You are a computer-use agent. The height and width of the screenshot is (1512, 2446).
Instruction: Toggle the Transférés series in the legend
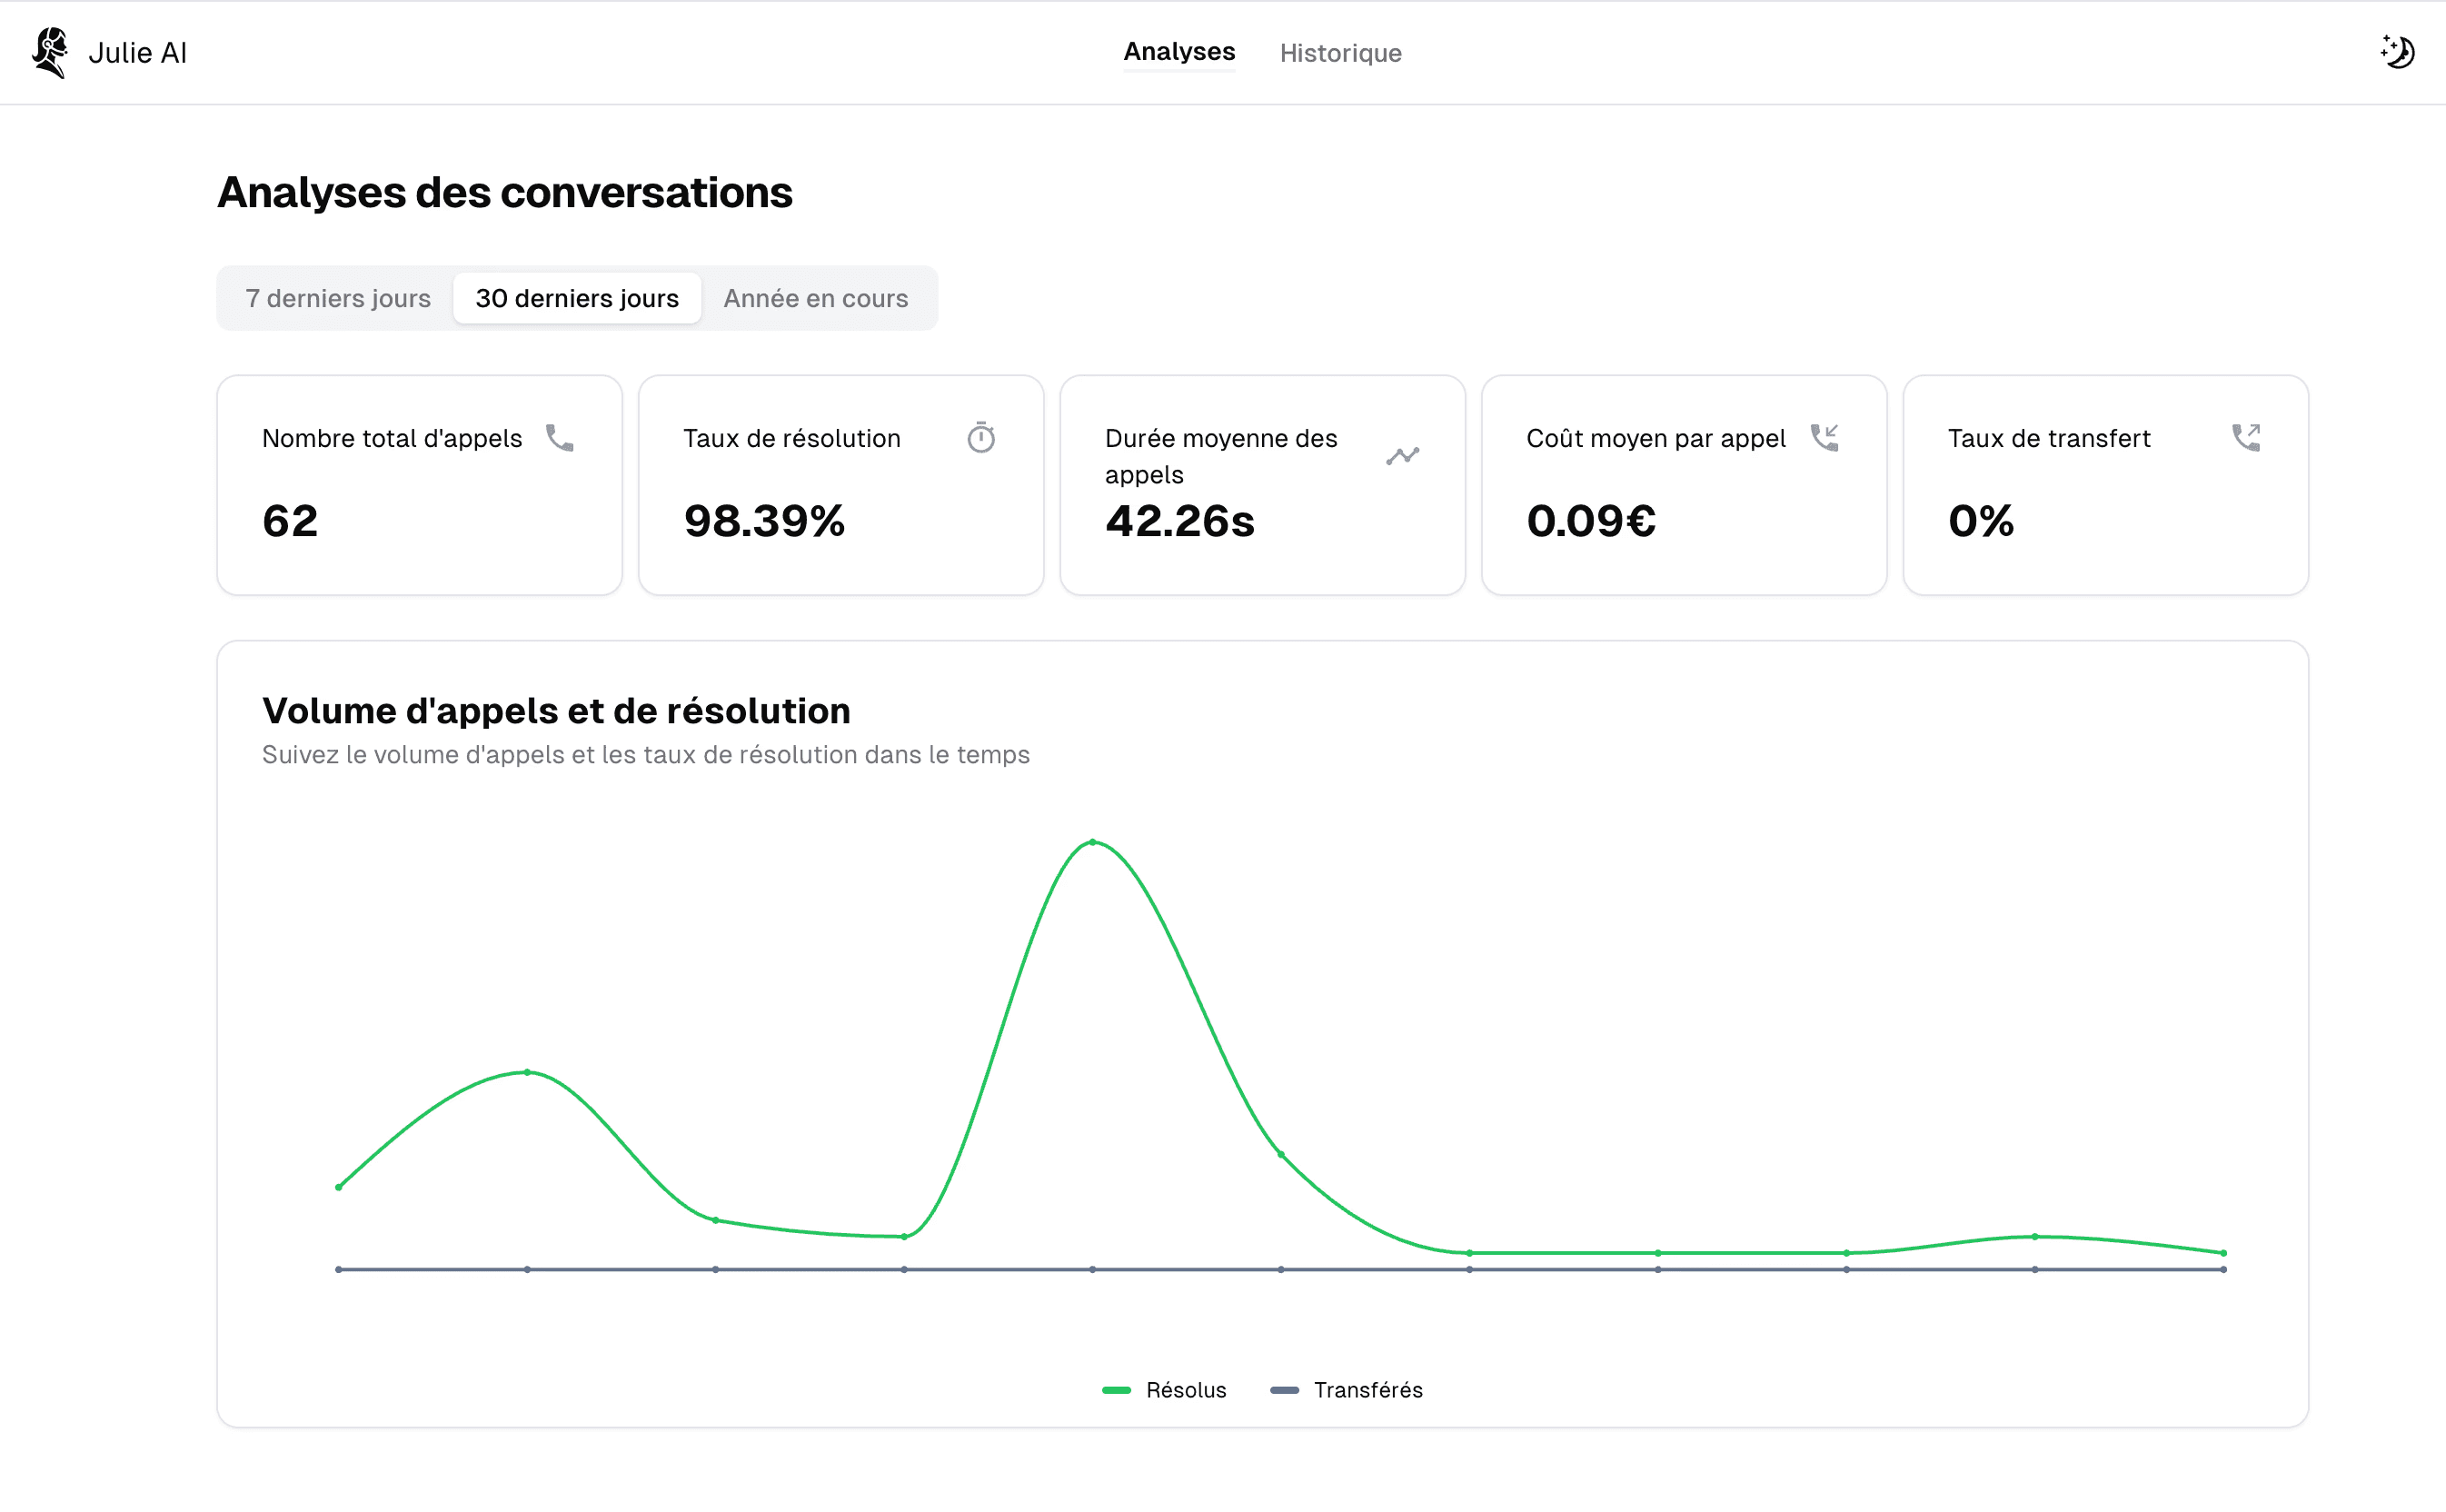coord(1346,1390)
